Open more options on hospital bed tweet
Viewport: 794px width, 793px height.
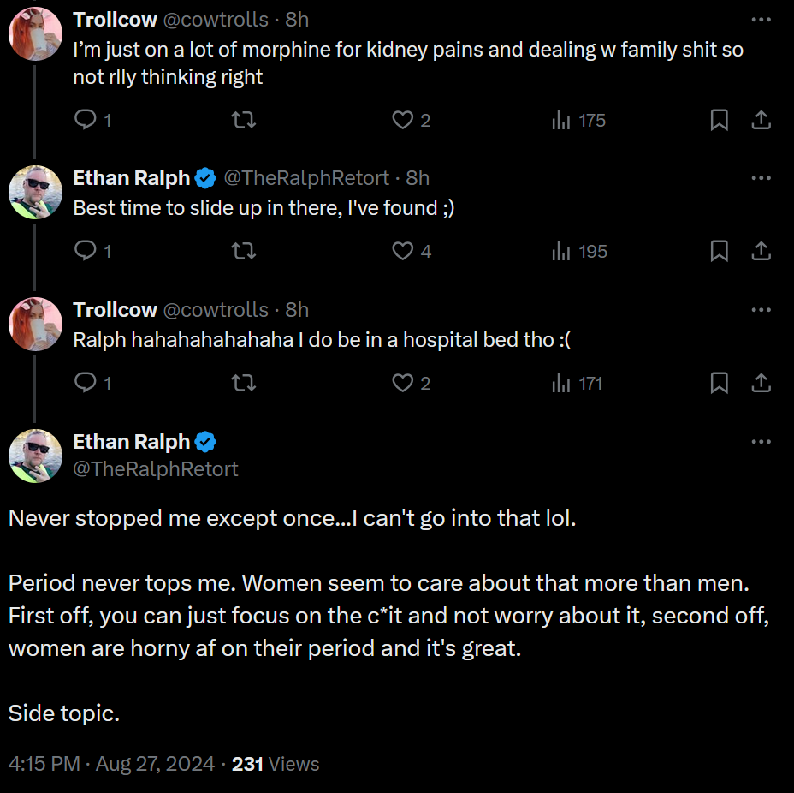pos(761,310)
